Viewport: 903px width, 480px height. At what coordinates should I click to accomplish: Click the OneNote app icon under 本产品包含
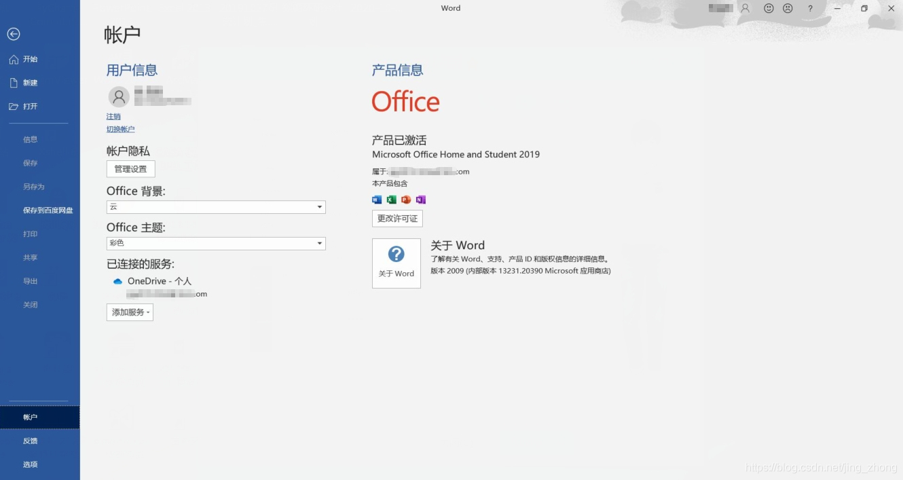tap(420, 200)
